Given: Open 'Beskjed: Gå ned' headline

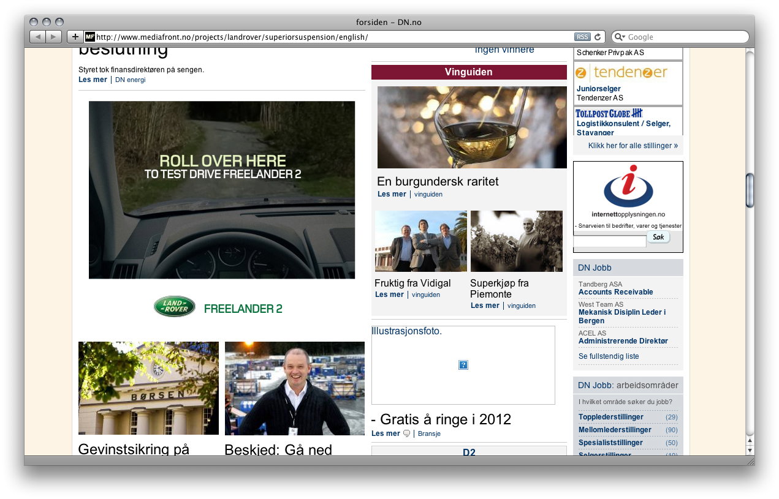Looking at the screenshot, I should (x=278, y=450).
